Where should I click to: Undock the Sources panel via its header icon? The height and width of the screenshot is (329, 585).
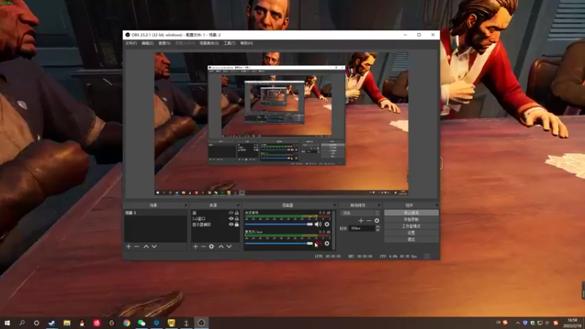(x=238, y=205)
